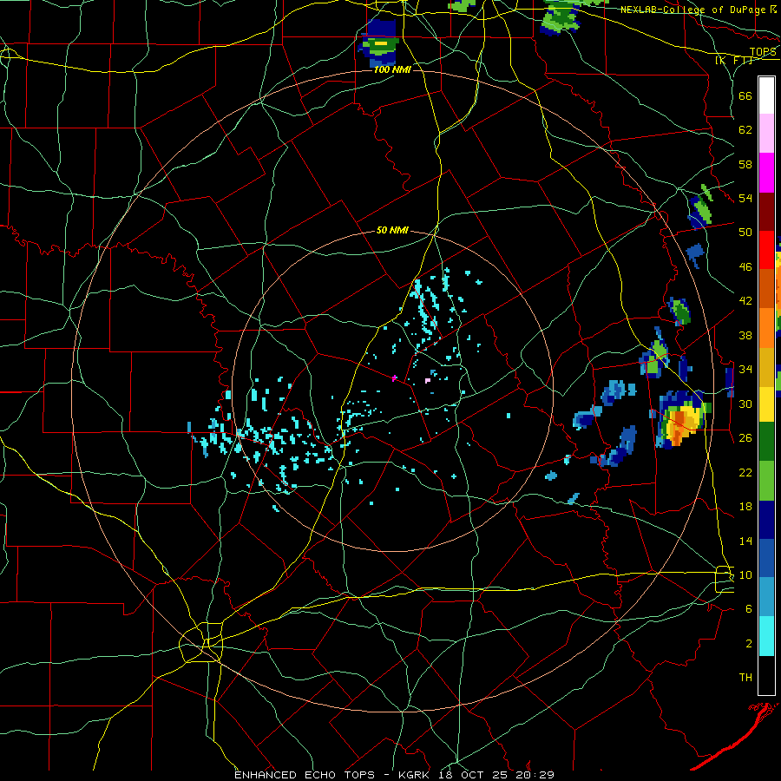
Task: Click the 20:29 timestamp in the caption
Action: click(536, 775)
